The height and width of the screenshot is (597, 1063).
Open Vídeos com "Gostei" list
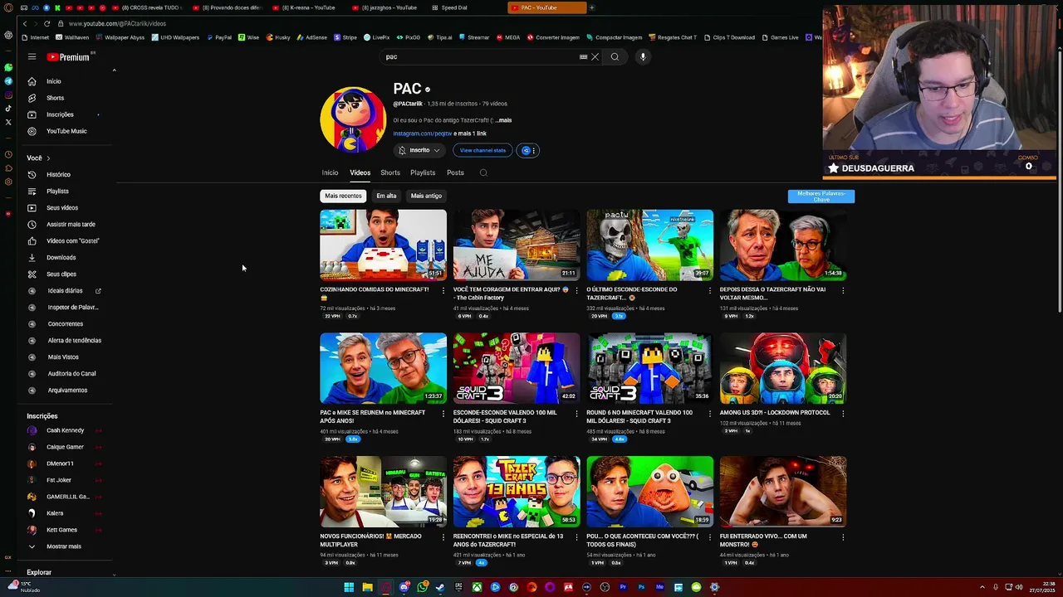point(72,241)
